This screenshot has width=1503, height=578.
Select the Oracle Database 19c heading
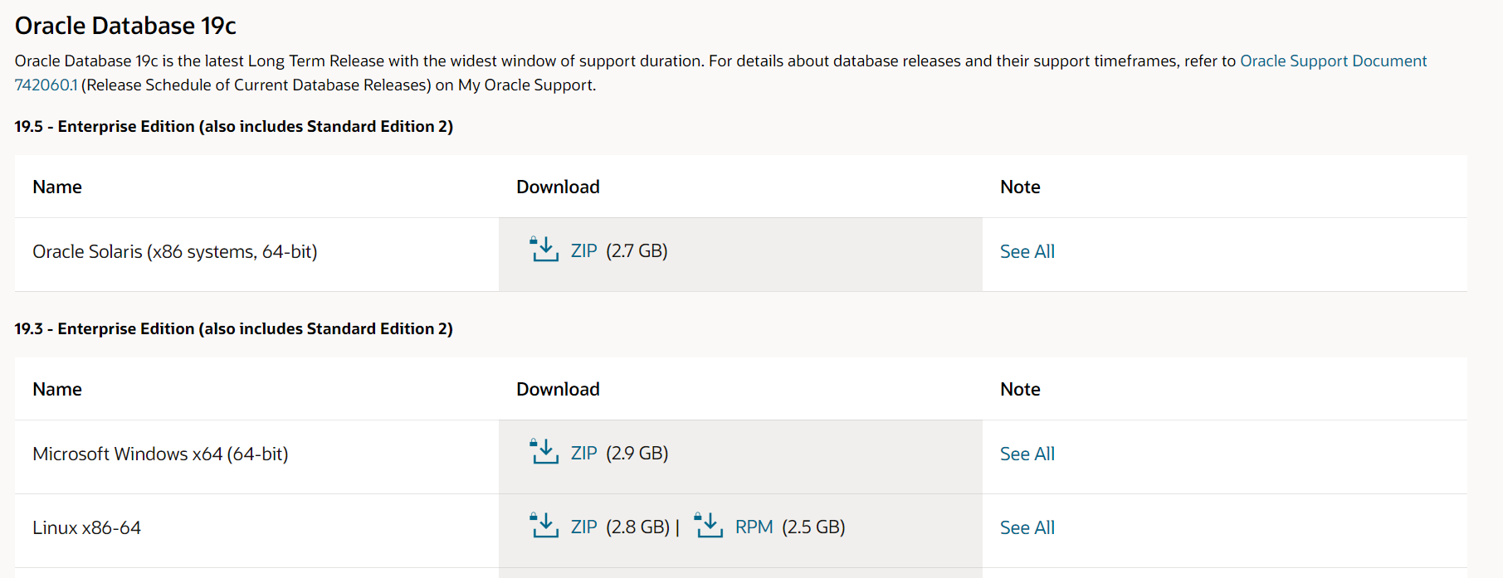pyautogui.click(x=125, y=26)
